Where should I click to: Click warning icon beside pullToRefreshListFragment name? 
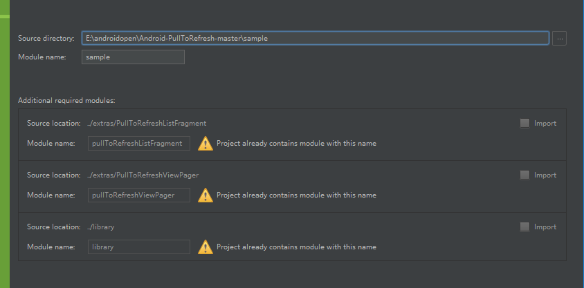pyautogui.click(x=206, y=144)
